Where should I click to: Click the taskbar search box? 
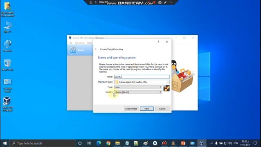[x=42, y=143]
